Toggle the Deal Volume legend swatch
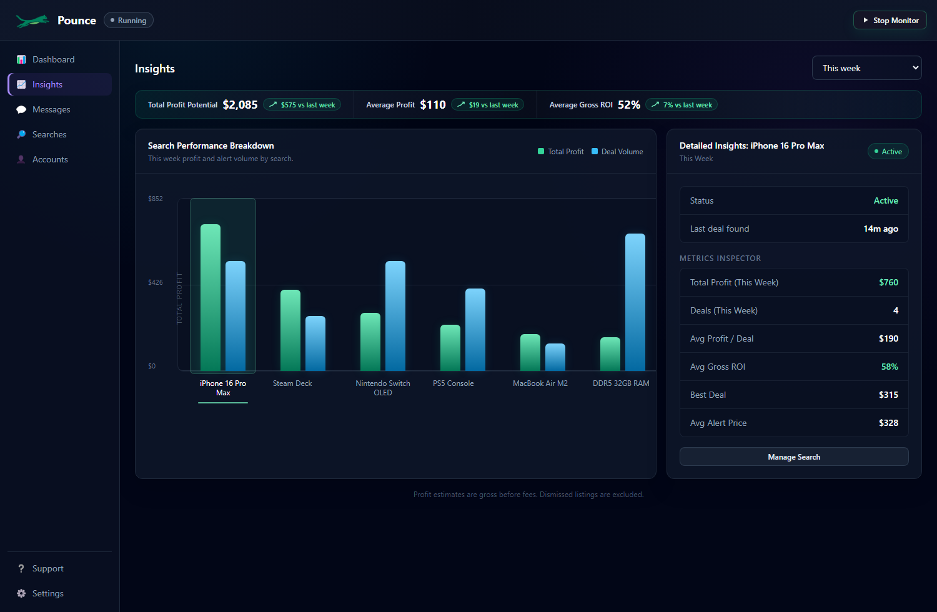Screen dimensions: 937x612 click(595, 151)
